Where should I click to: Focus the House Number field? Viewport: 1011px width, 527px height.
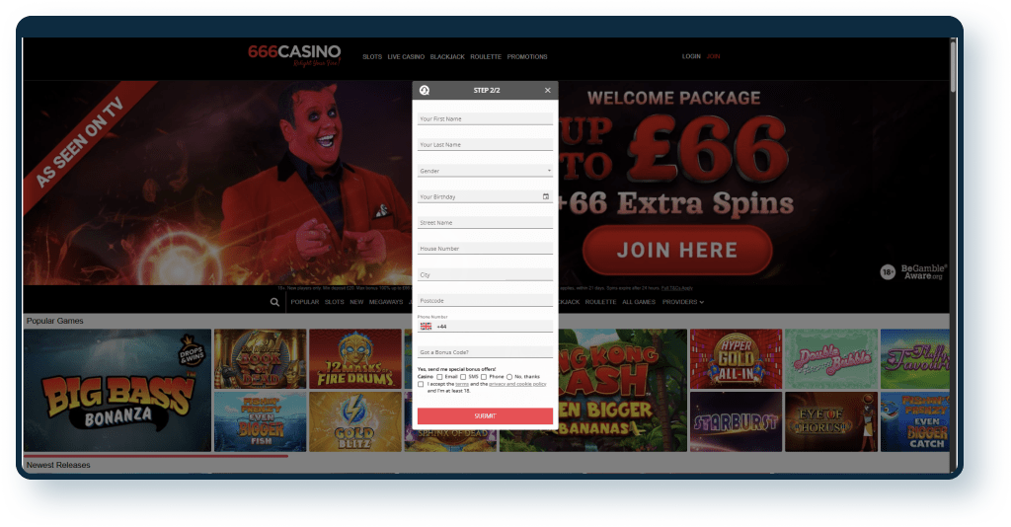click(x=485, y=248)
